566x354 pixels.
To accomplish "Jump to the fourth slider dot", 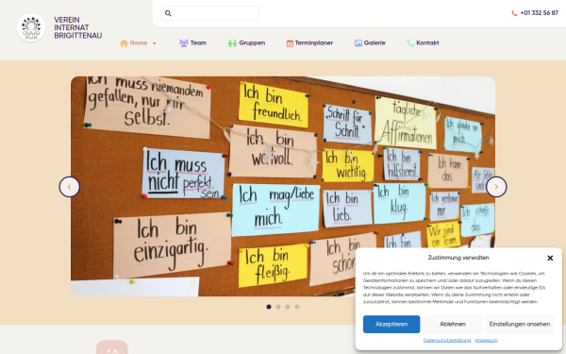I will pyautogui.click(x=297, y=307).
